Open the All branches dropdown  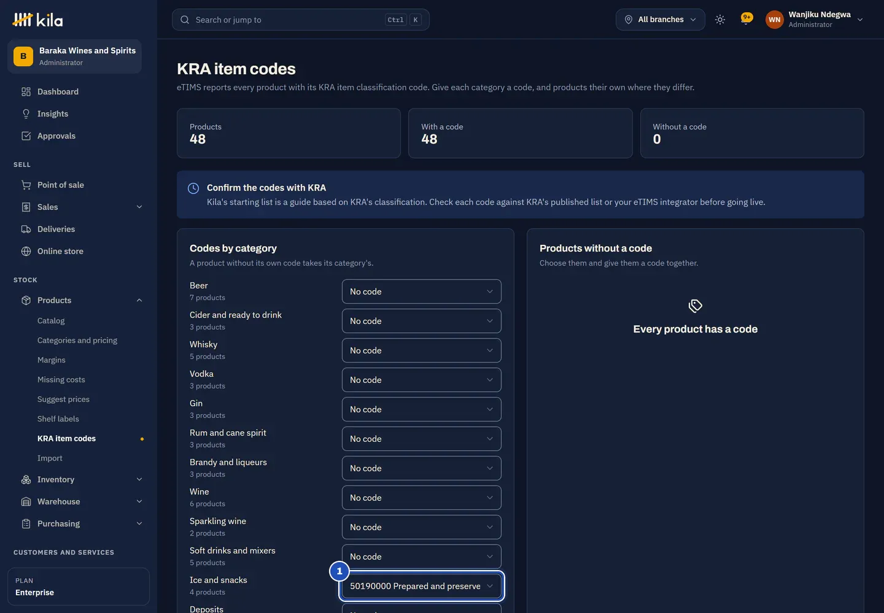(x=661, y=20)
